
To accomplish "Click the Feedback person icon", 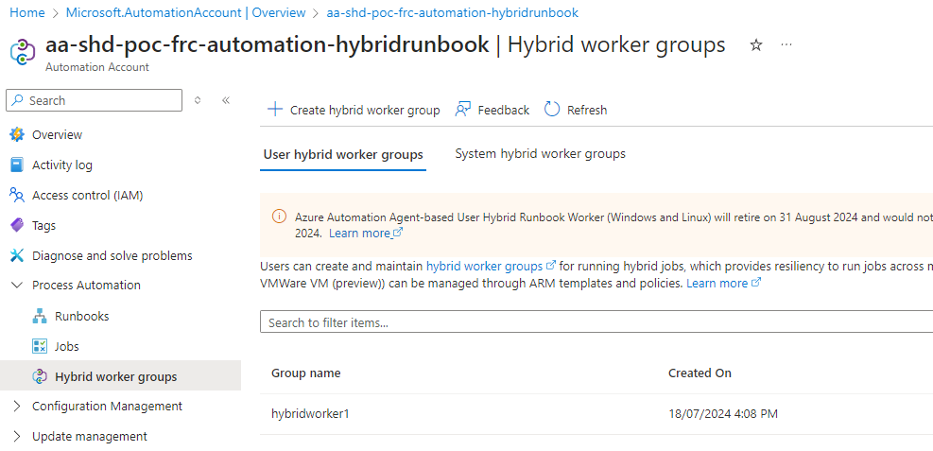I will (463, 110).
